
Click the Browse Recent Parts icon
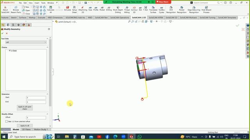(x=16, y=10)
